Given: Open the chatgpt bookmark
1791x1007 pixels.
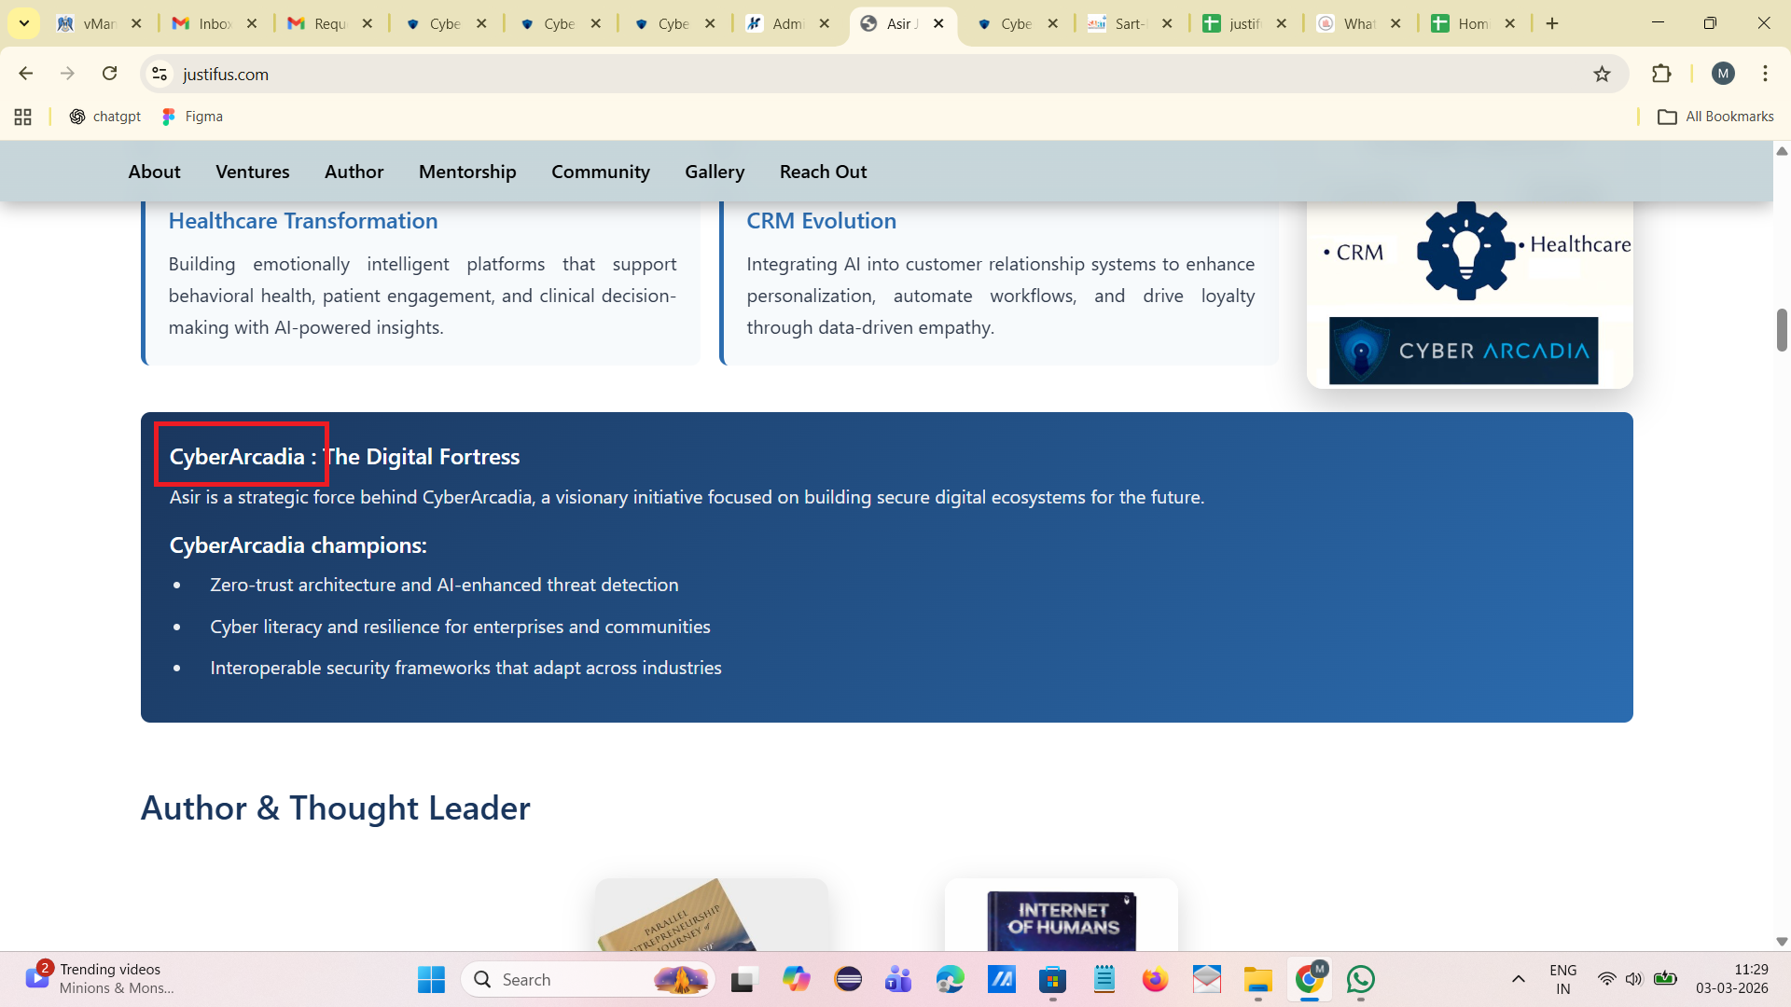Looking at the screenshot, I should (x=105, y=117).
